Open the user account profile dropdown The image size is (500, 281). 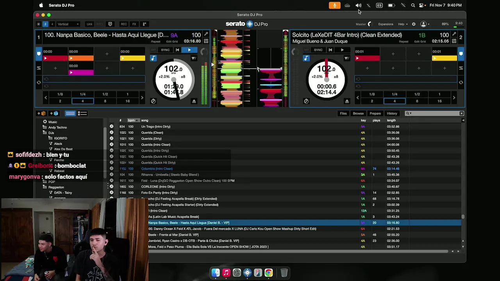click(425, 24)
